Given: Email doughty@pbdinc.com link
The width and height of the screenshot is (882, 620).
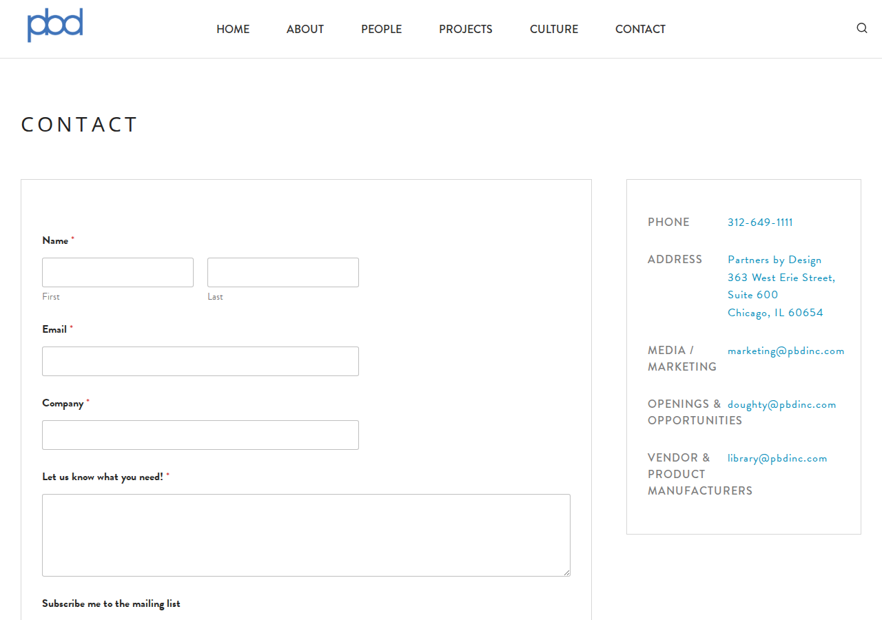Looking at the screenshot, I should (781, 404).
